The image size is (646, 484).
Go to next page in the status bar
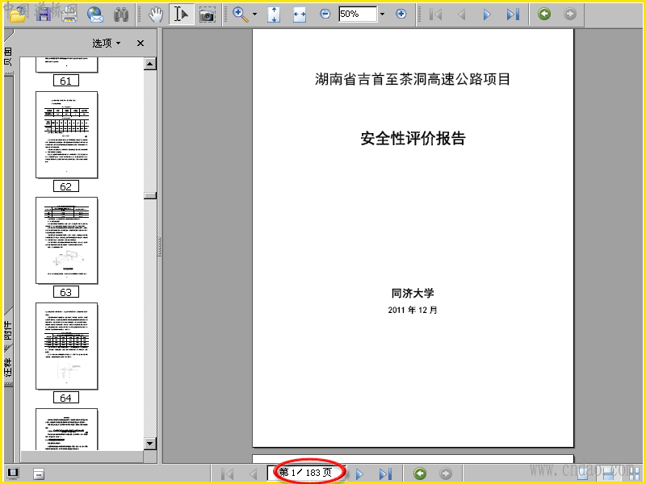[359, 474]
